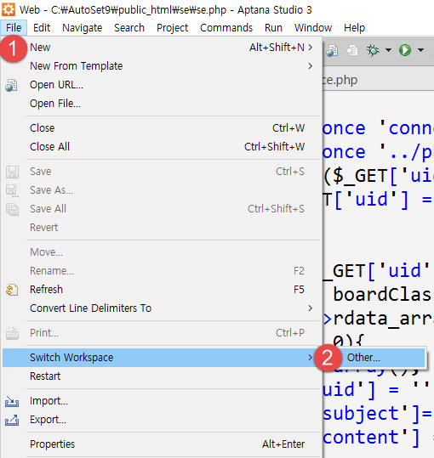Image resolution: width=434 pixels, height=458 pixels.
Task: Click Convert Line Delimiters submenu arrow
Action: click(311, 308)
